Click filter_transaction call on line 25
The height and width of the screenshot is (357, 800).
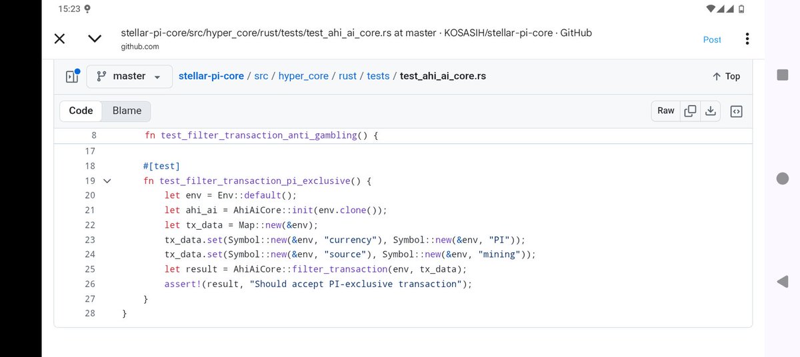click(340, 269)
